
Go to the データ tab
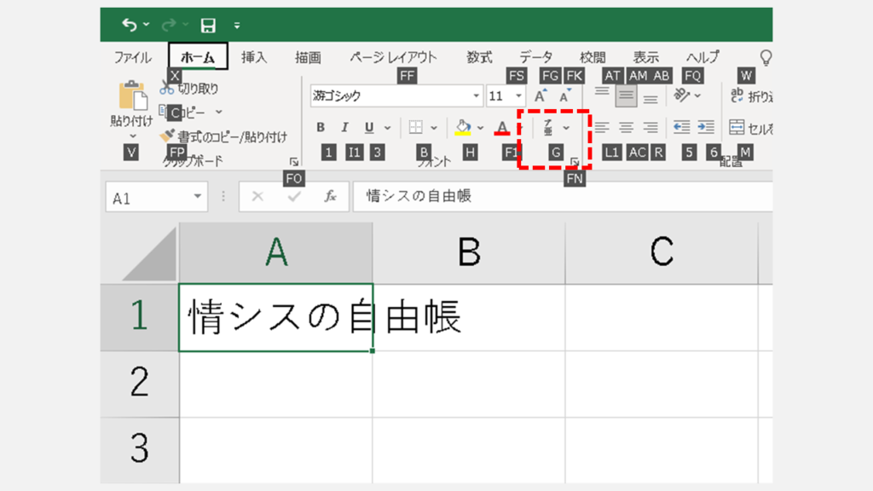[x=536, y=57]
